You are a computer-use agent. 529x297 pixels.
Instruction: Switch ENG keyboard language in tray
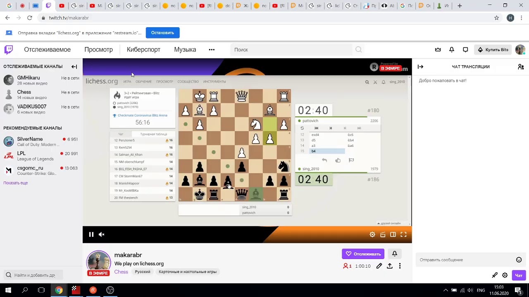click(x=481, y=290)
